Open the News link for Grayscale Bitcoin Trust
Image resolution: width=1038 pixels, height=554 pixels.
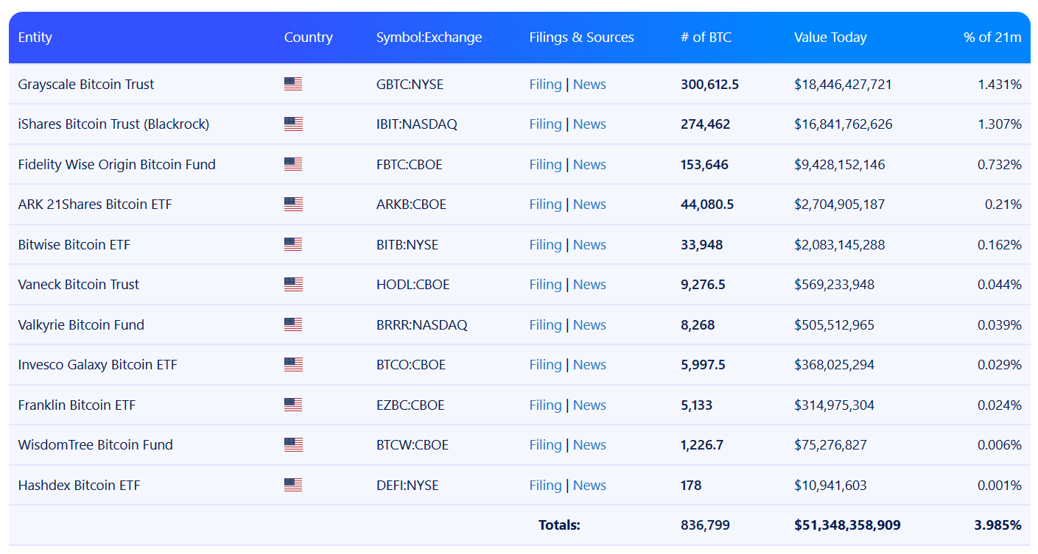pyautogui.click(x=589, y=85)
